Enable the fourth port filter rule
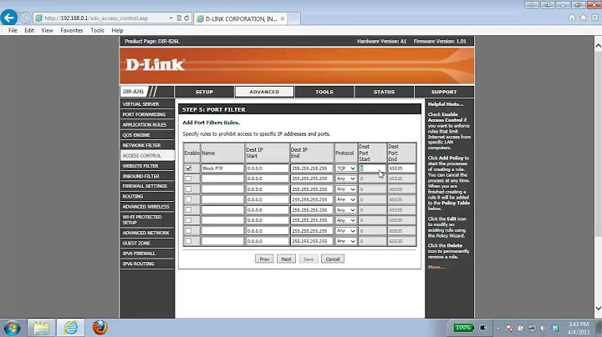Image resolution: width=602 pixels, height=337 pixels. click(188, 199)
